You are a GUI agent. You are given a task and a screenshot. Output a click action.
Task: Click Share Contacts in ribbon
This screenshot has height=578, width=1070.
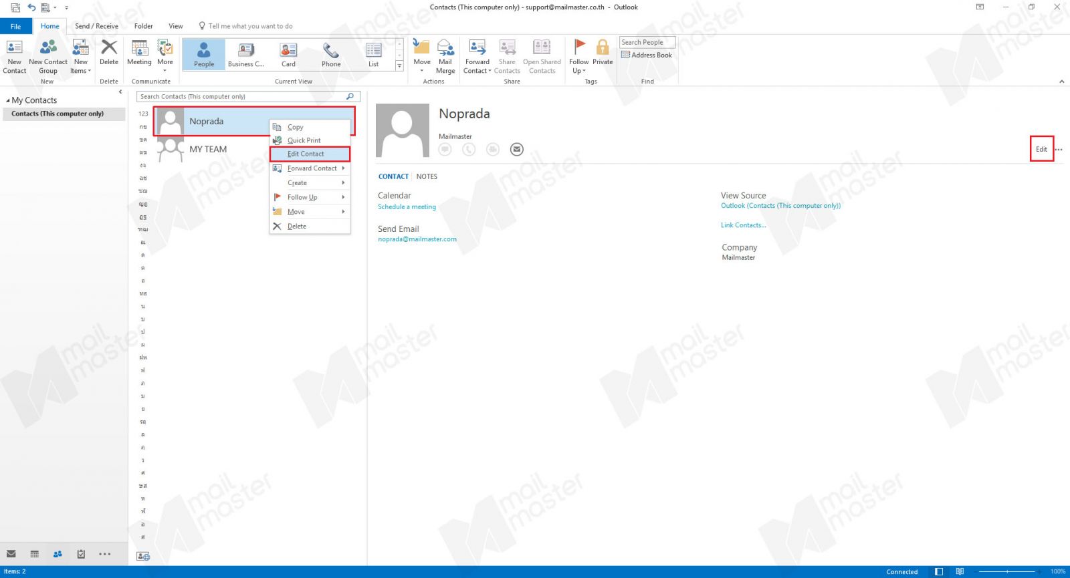pos(507,56)
